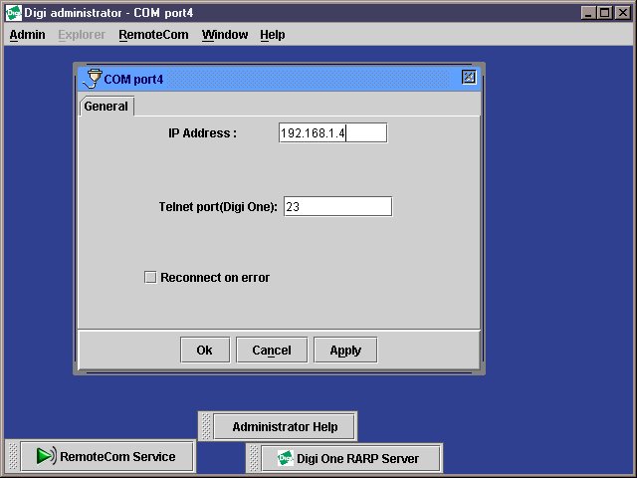Click the Cancel button
This screenshot has height=478, width=637.
[x=272, y=351]
